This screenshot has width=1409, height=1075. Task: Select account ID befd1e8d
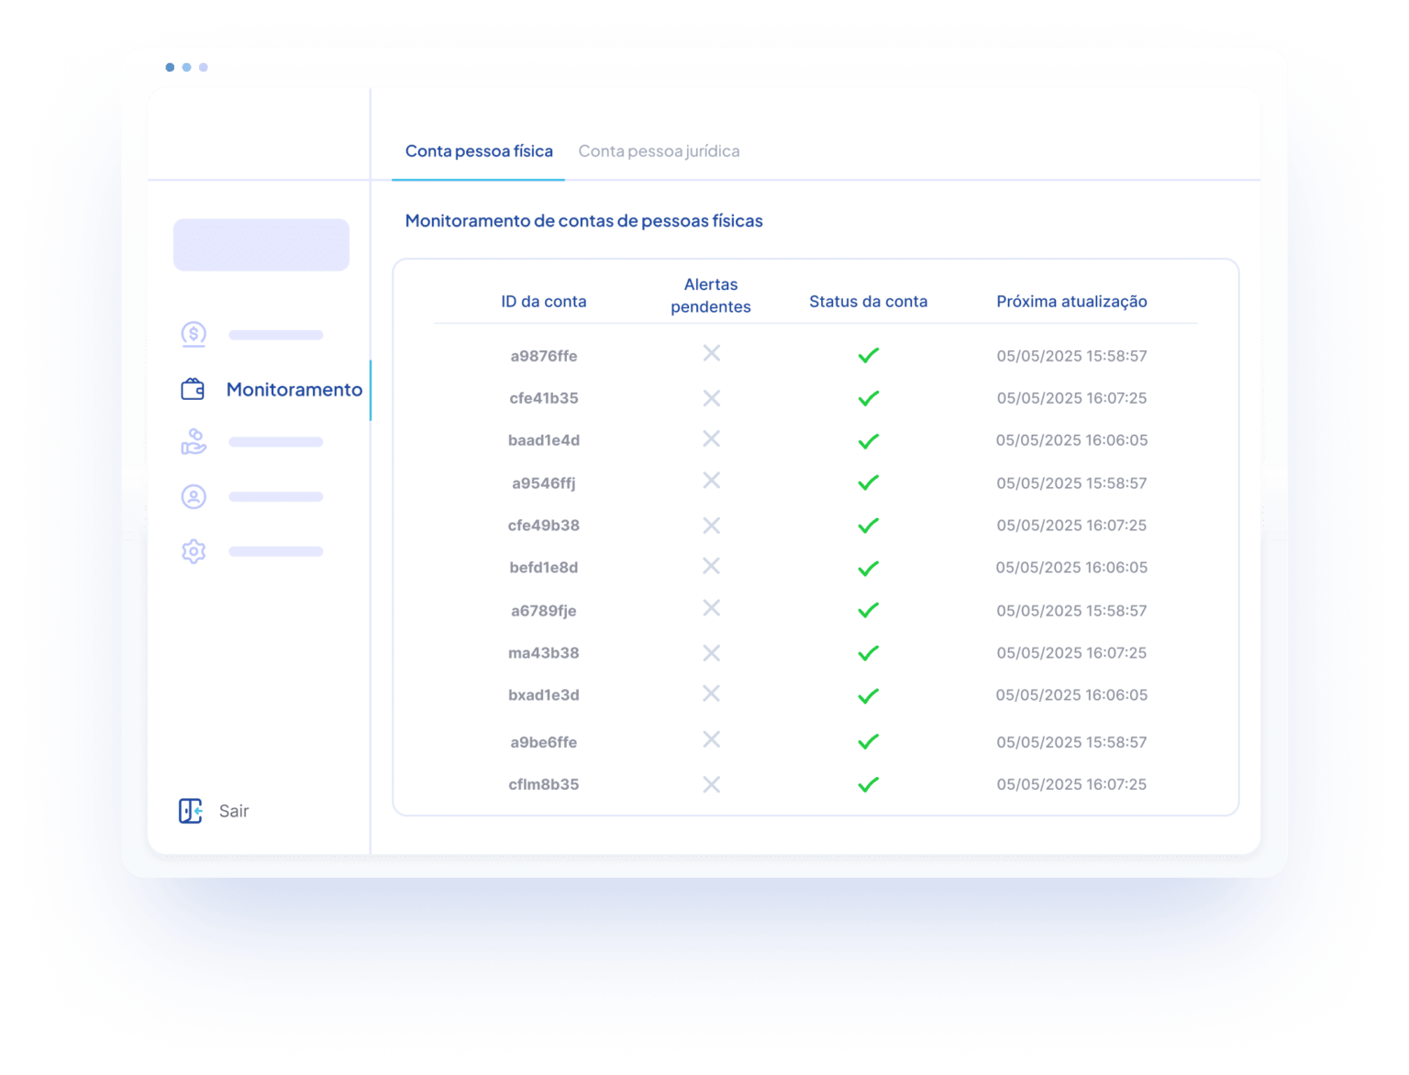pos(544,568)
